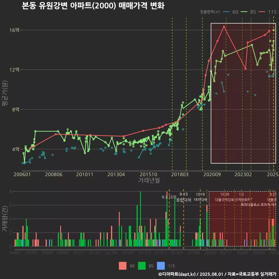The width and height of the screenshot is (279, 279).
Task: Click 202302 on the price chart x-axis
Action: coord(243,174)
